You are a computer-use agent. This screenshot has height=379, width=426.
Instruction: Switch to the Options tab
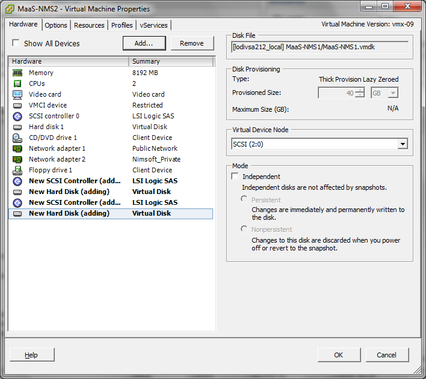(56, 25)
